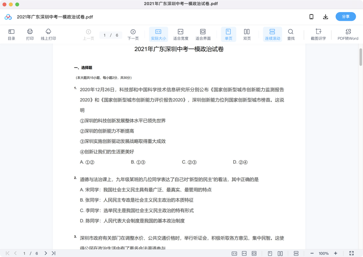The image size is (363, 257).
Task: Jump to first page in bottom bar
Action: coord(7,253)
